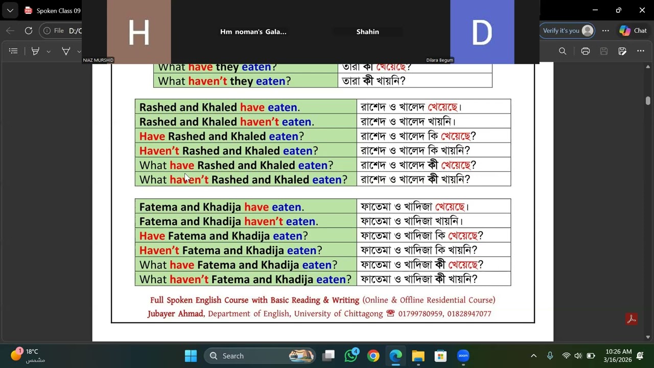The image size is (654, 368).
Task: Open the clock and date flyout
Action: point(619,356)
